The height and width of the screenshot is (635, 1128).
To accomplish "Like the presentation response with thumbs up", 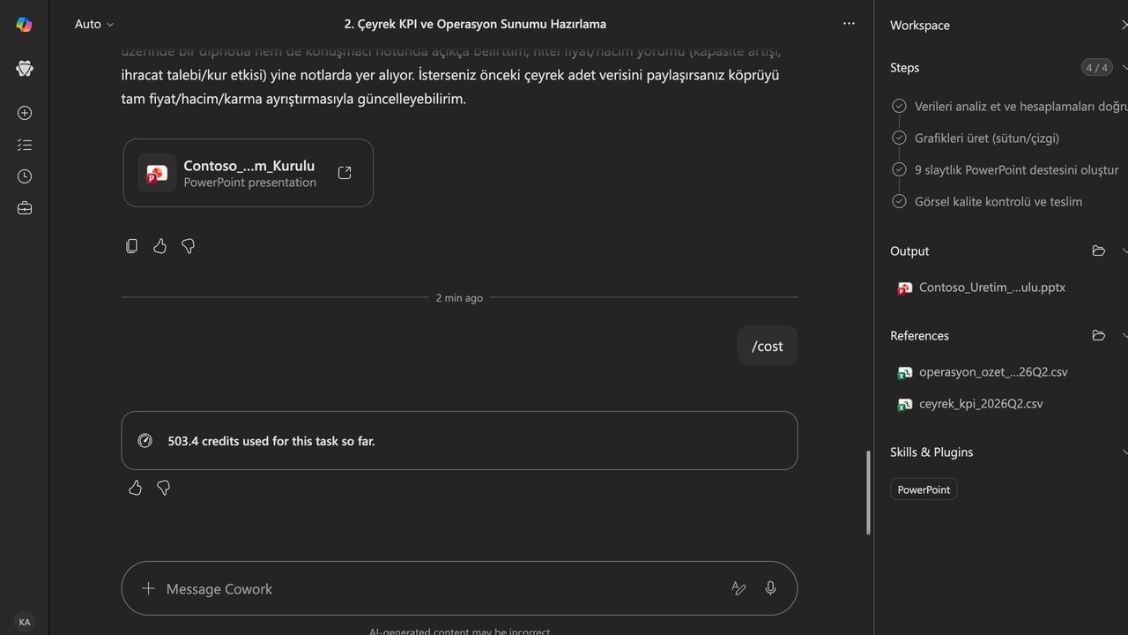I will point(160,246).
